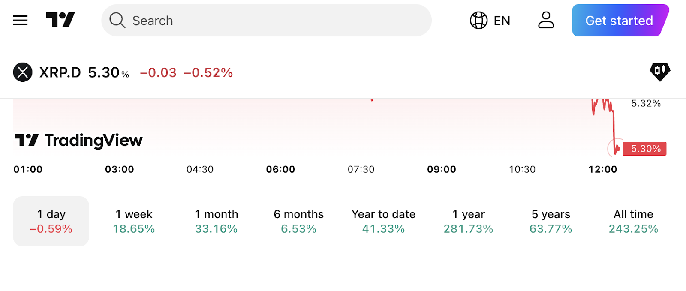Click into the Search field
Screen dimensions: 686x291
[274, 20]
